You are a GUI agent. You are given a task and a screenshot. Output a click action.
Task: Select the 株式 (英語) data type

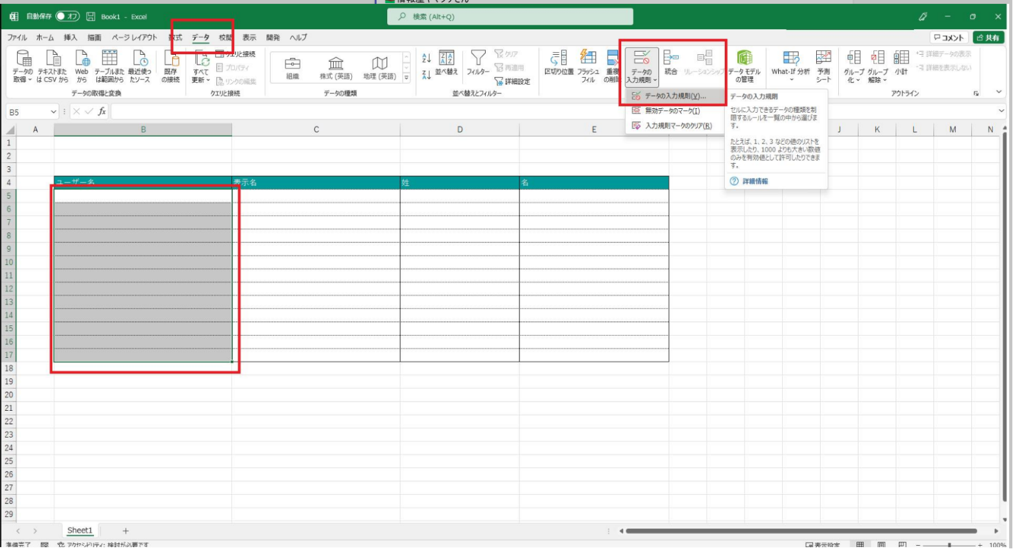(336, 68)
